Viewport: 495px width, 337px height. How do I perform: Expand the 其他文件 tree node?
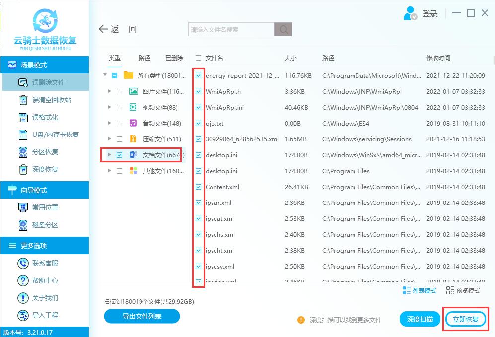(110, 170)
